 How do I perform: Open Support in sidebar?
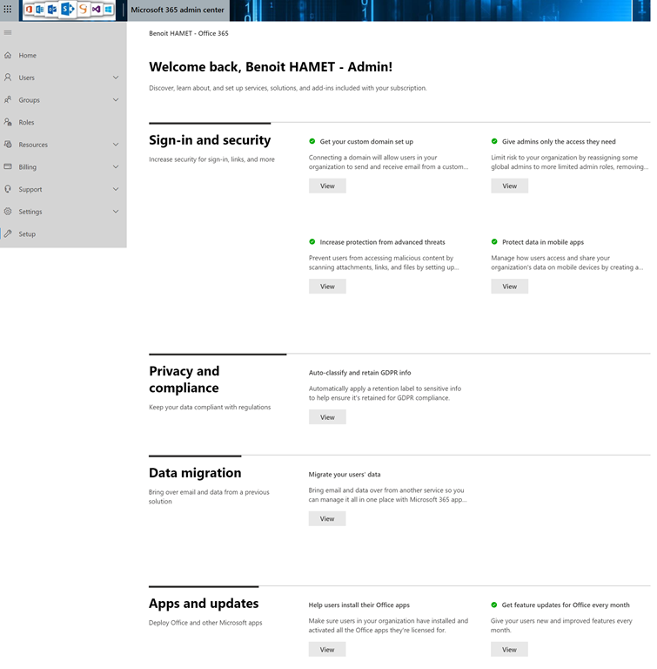[x=64, y=189]
